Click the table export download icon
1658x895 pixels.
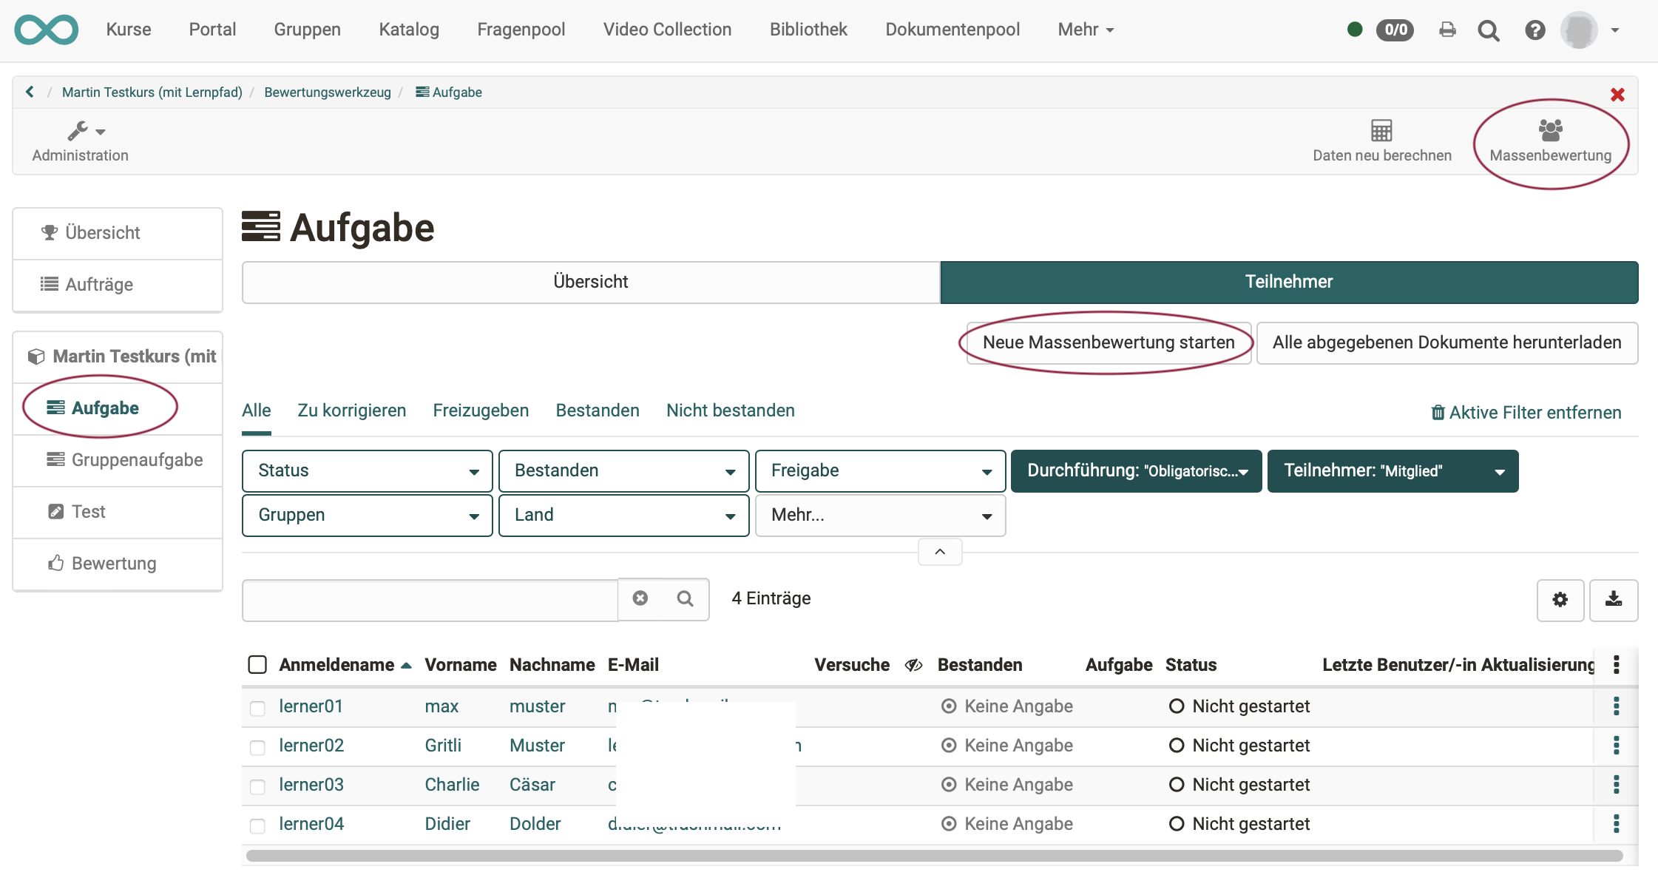(x=1614, y=600)
